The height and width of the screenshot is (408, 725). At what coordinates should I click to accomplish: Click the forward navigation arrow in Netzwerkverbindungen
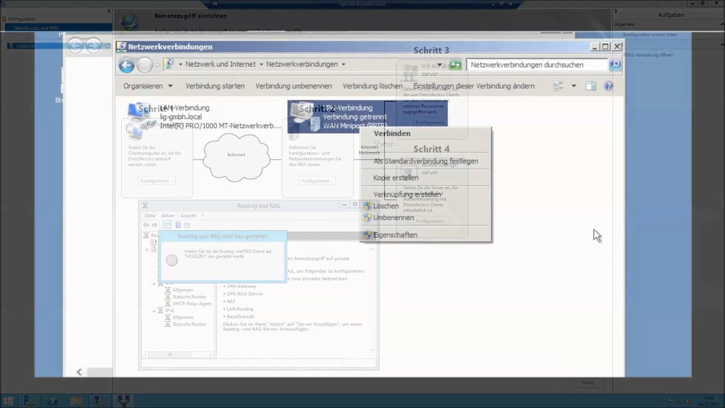click(x=145, y=65)
